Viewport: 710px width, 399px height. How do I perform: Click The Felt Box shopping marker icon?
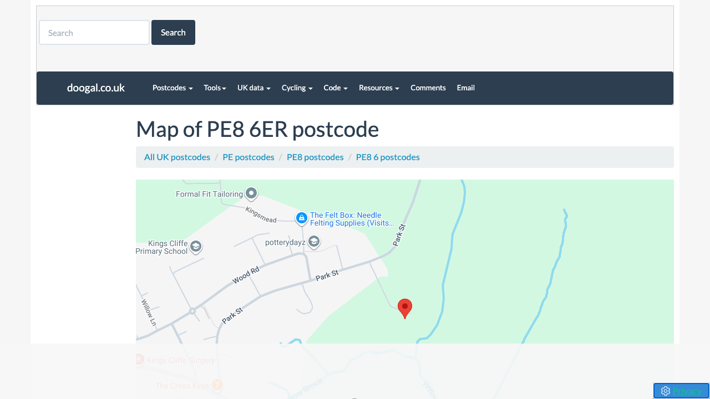point(301,218)
